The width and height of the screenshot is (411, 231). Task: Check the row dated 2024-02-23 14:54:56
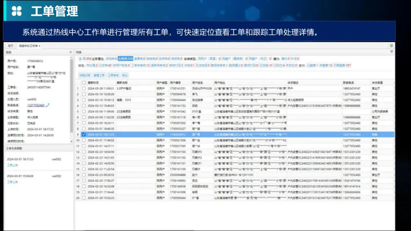tap(84, 152)
